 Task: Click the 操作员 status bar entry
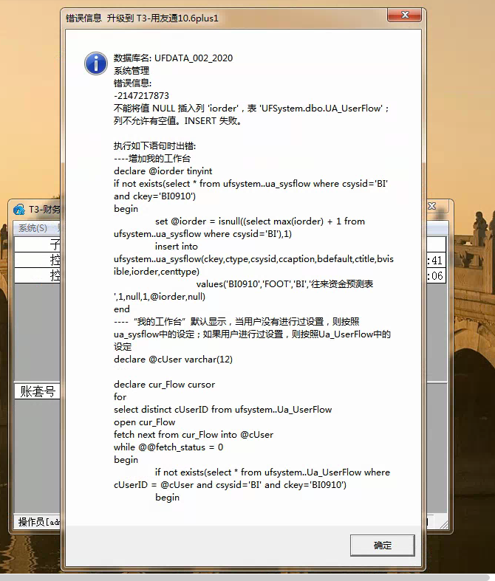(x=38, y=522)
